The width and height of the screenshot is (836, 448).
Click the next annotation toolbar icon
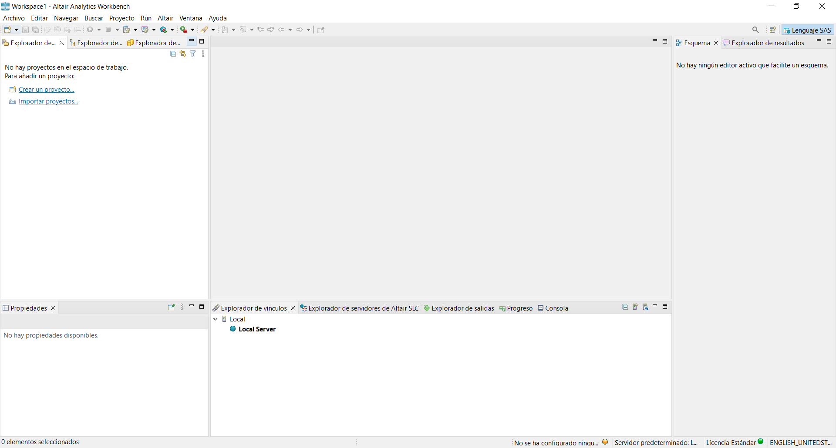(x=225, y=30)
